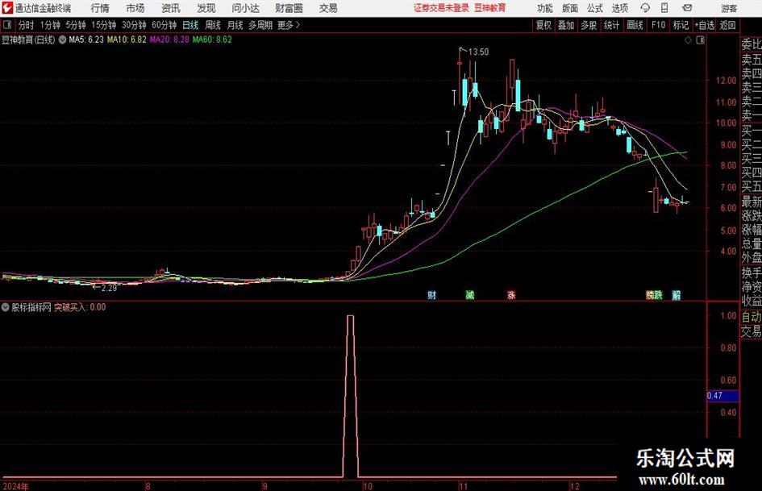Viewport: 762px width, 491px height.
Task: Open the 交易 menu
Action: 328,8
